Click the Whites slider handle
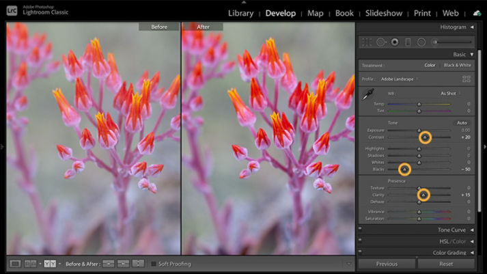487x274 pixels. point(419,163)
